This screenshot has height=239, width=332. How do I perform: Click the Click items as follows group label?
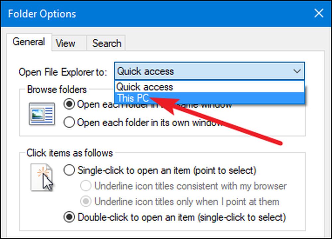[x=69, y=153]
